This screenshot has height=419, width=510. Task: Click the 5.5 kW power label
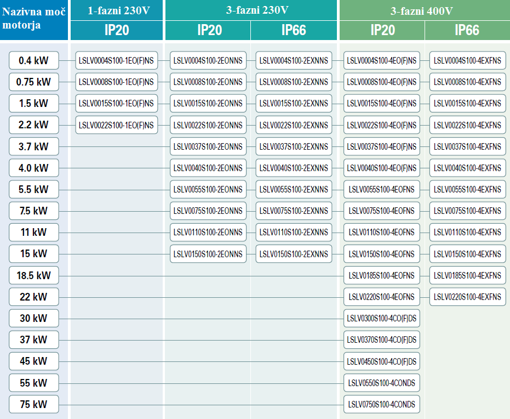coord(33,190)
